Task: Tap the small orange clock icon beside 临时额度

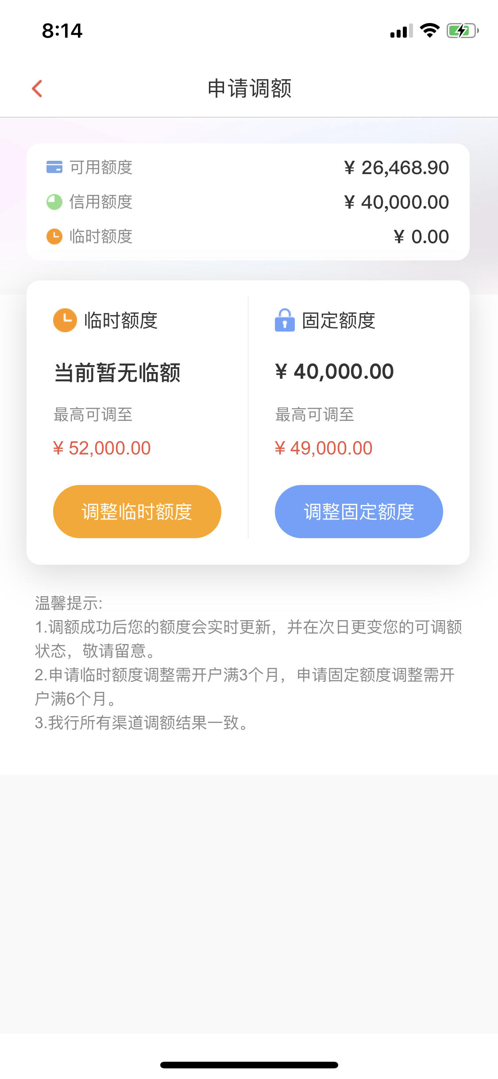Action: tap(54, 237)
